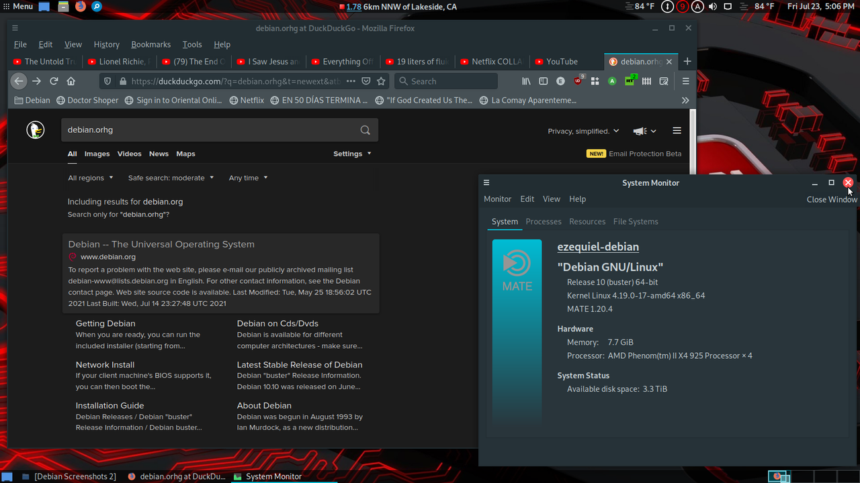Expand the Privacy, simplified dropdown
860x483 pixels.
pos(583,131)
